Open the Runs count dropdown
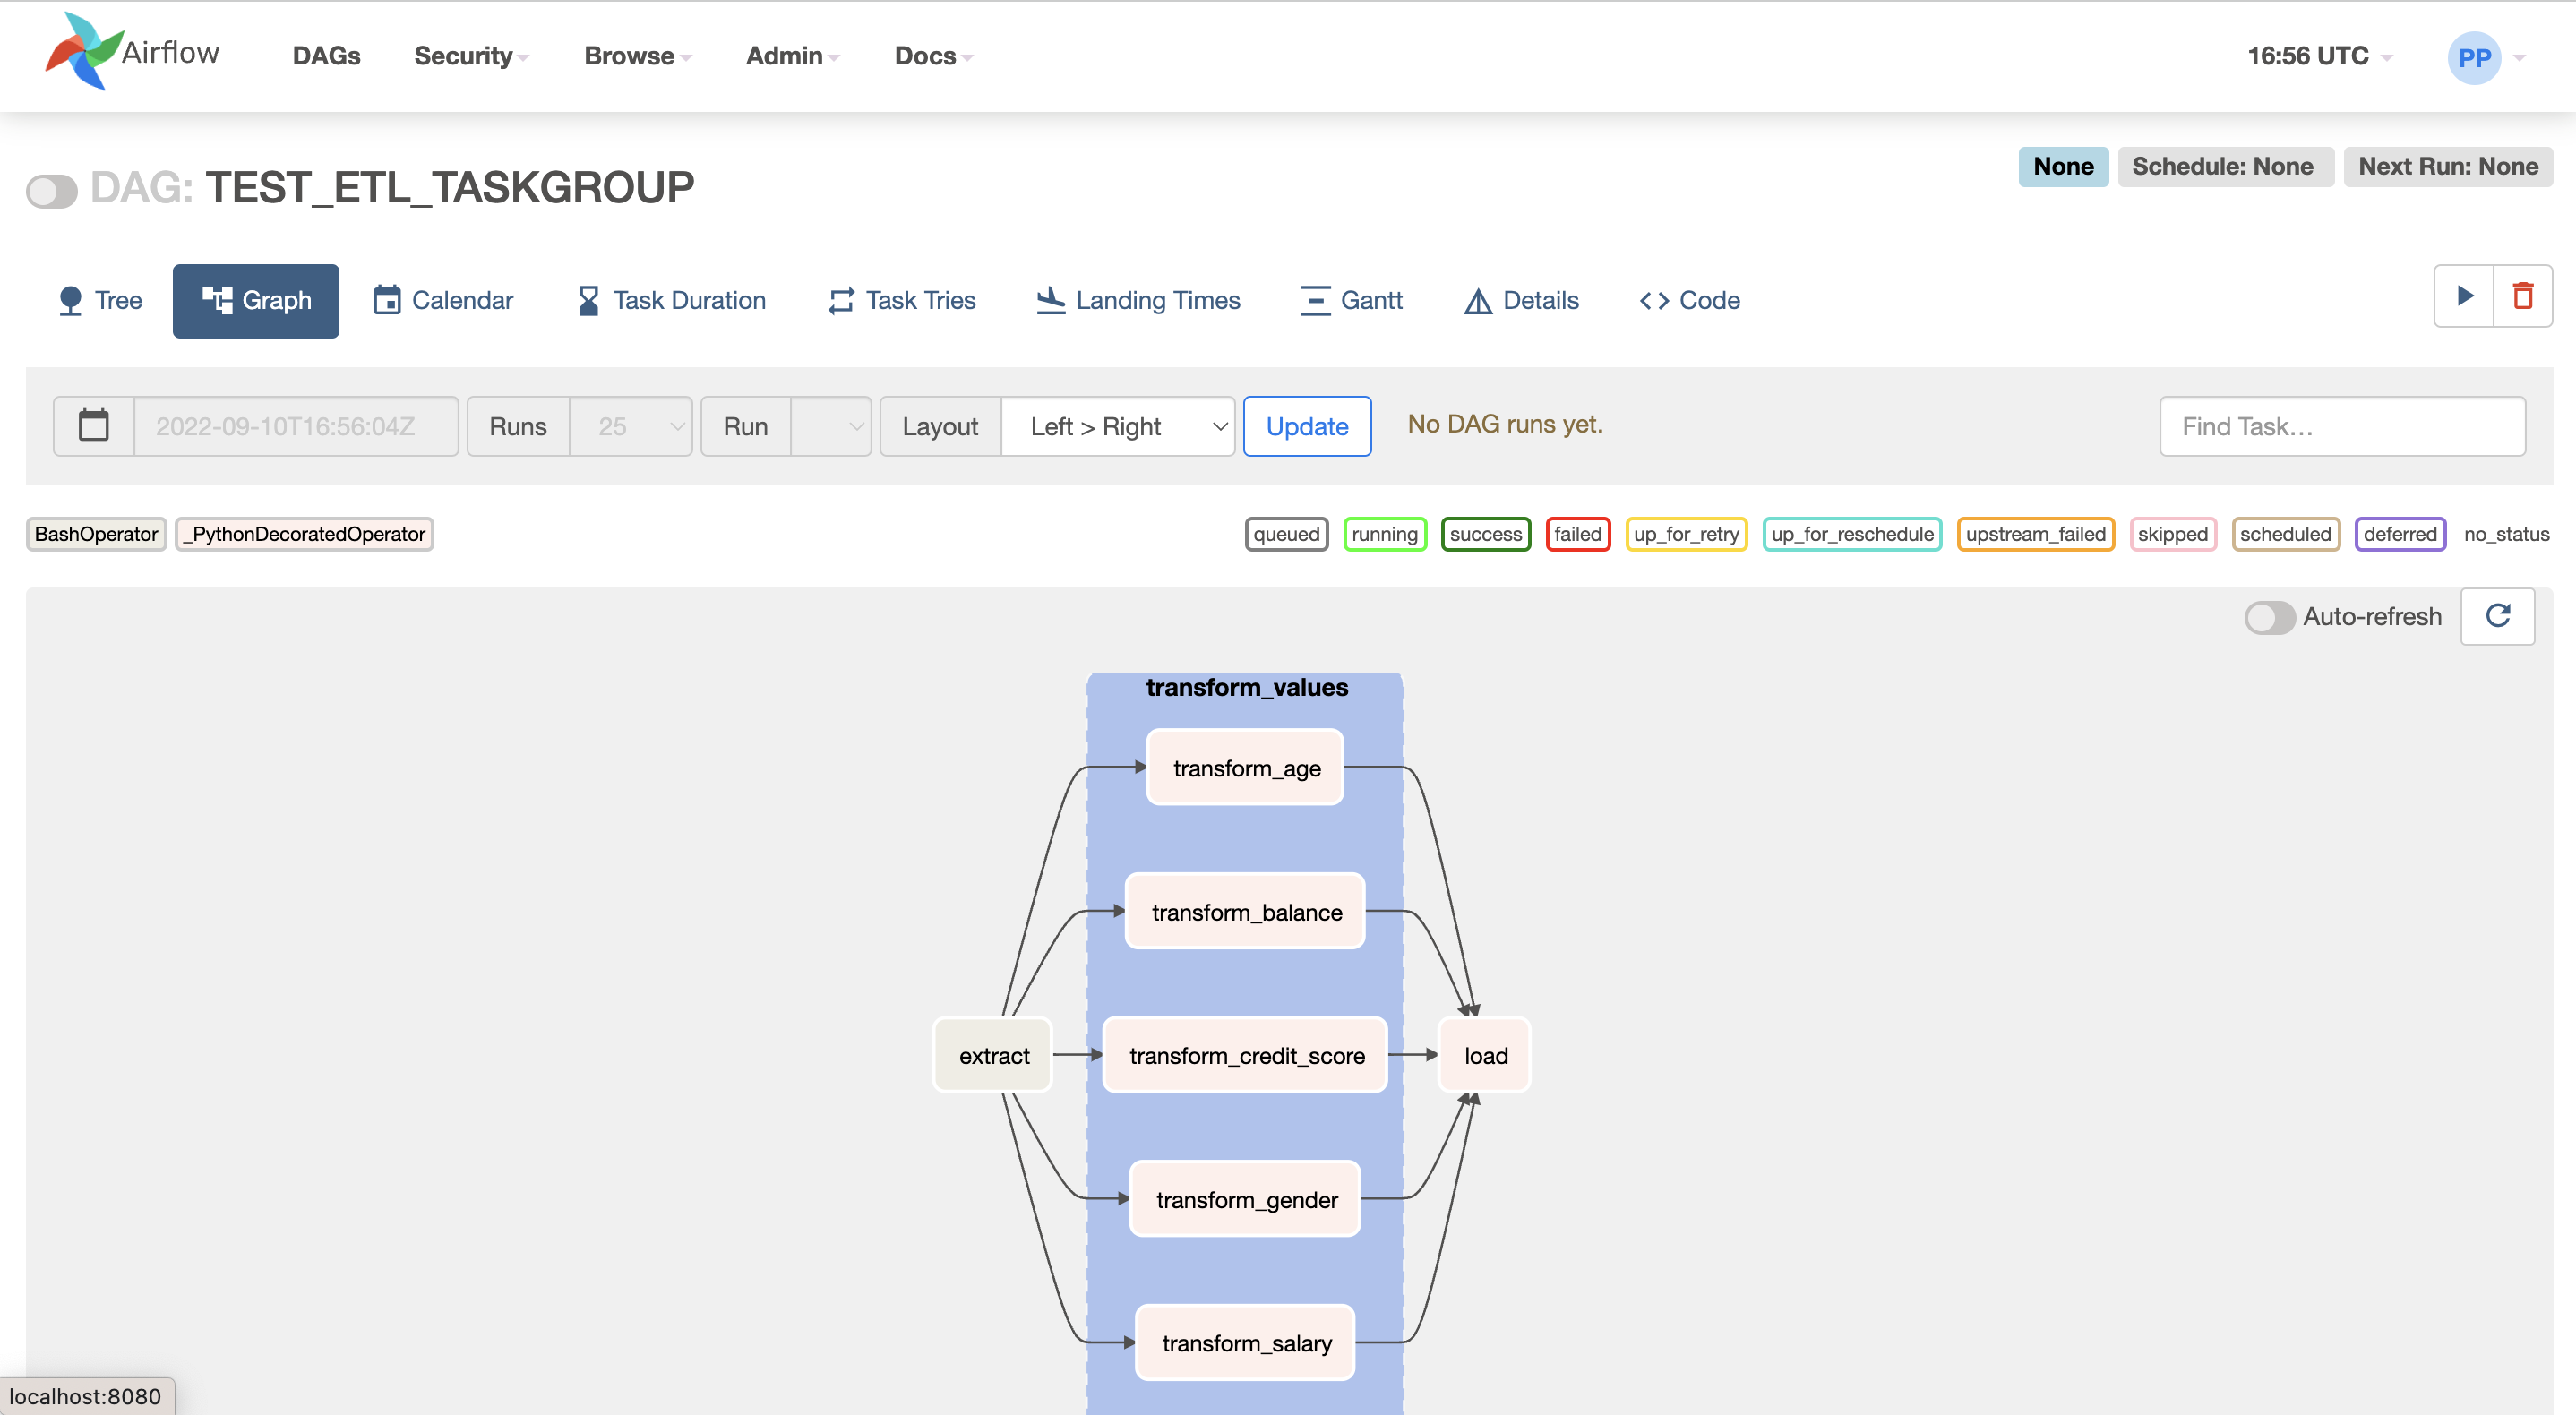The height and width of the screenshot is (1415, 2576). (630, 426)
